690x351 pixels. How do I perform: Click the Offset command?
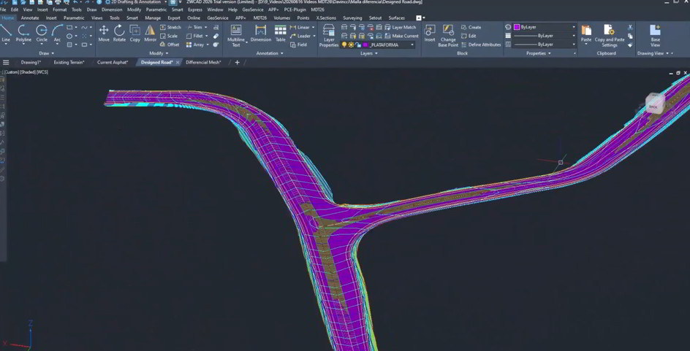pyautogui.click(x=170, y=45)
